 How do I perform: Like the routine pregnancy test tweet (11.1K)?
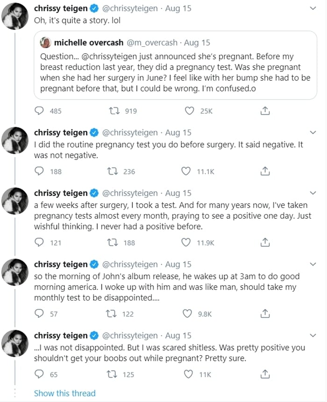[x=187, y=172]
